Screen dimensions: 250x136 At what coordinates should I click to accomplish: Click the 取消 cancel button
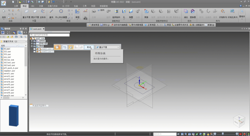89,47
